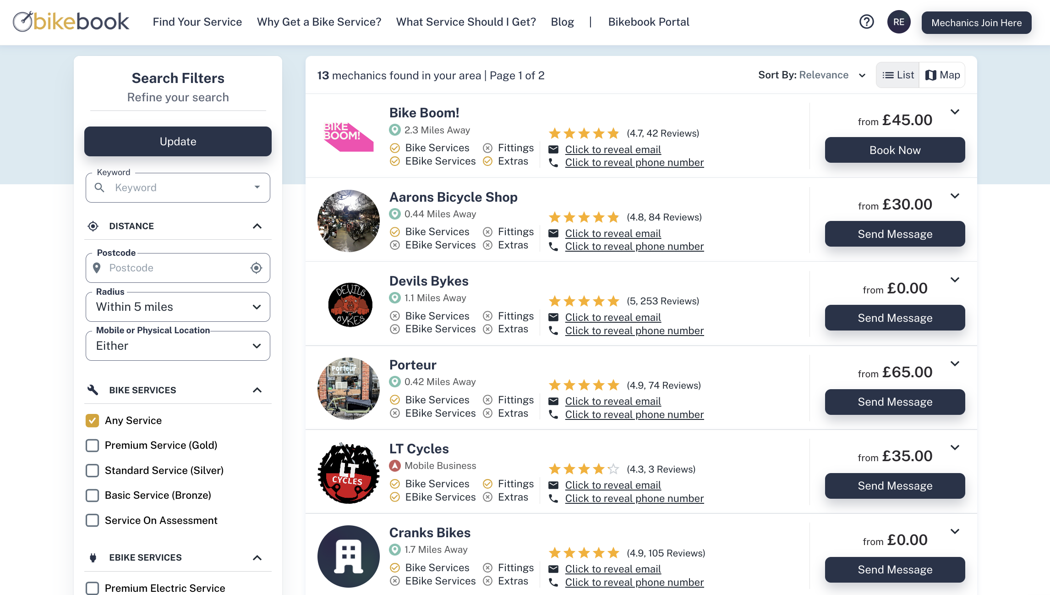Click the phone icon for Aarons Bicycle Shop
The width and height of the screenshot is (1050, 595).
pos(553,247)
